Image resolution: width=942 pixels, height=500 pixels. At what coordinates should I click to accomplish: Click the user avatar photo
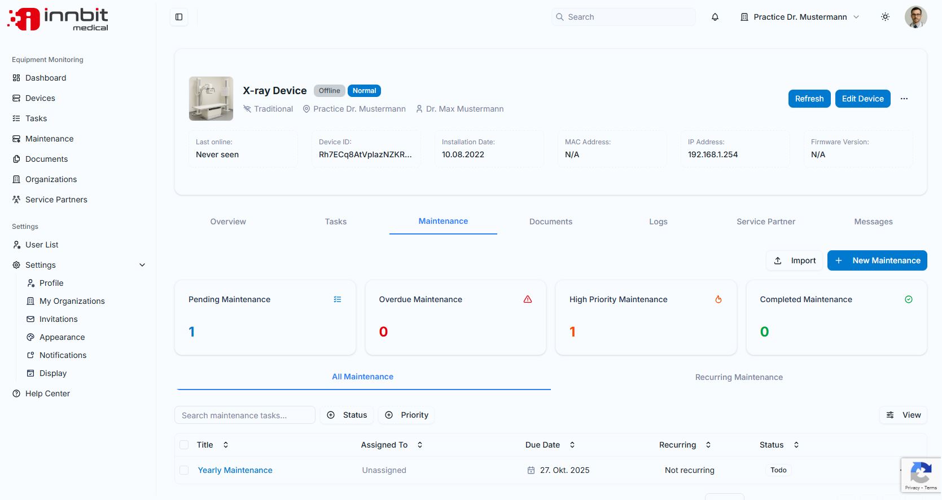coord(915,17)
